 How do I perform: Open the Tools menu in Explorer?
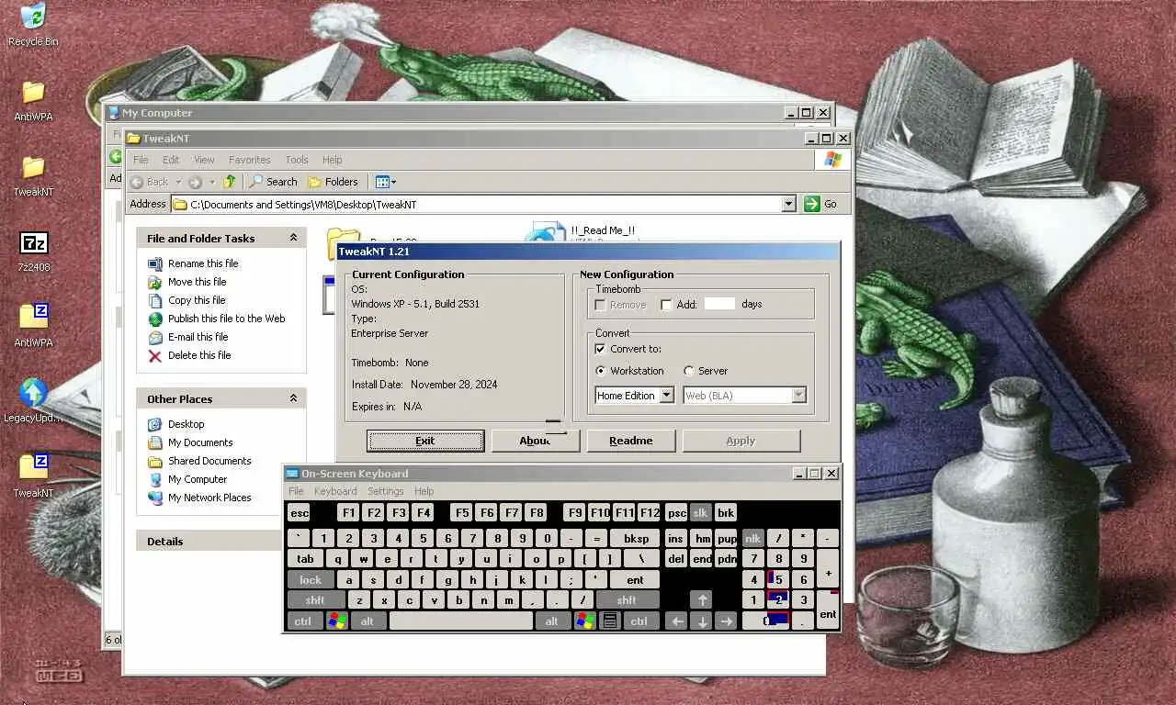[x=297, y=160]
